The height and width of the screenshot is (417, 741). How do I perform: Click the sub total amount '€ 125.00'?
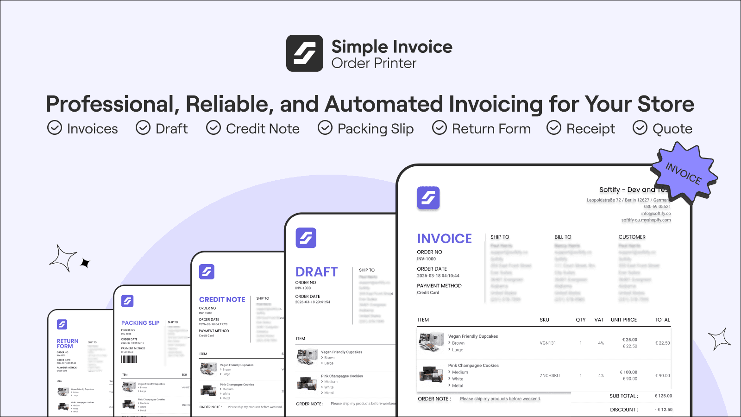[x=663, y=396]
